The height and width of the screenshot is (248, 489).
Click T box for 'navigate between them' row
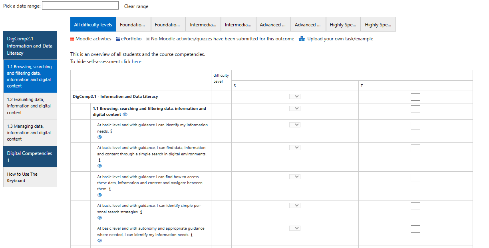415,177
